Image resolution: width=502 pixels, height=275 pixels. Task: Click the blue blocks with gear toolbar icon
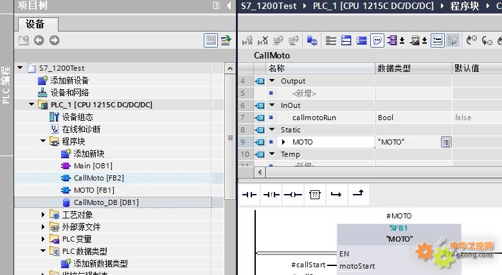(312, 40)
